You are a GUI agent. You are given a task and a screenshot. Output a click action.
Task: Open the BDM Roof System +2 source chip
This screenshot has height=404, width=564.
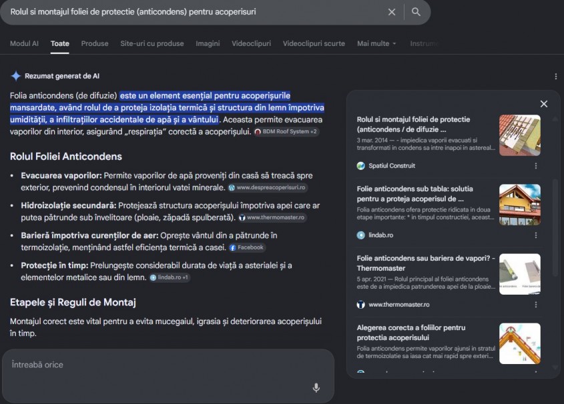tap(286, 131)
